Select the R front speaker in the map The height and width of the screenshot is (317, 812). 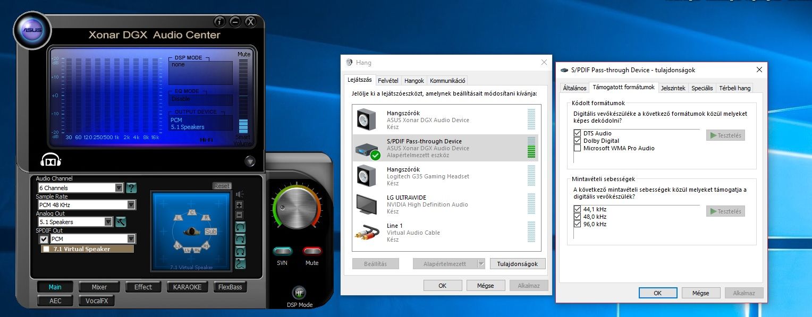[x=206, y=218]
